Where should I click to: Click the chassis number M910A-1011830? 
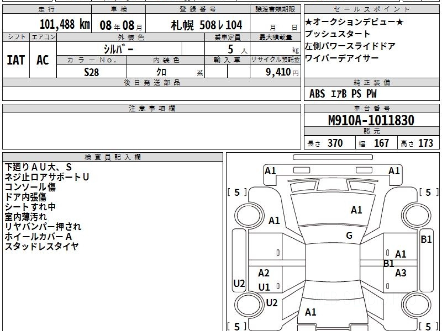371,120
